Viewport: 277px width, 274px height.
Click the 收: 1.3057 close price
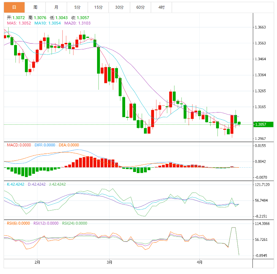coord(80,18)
